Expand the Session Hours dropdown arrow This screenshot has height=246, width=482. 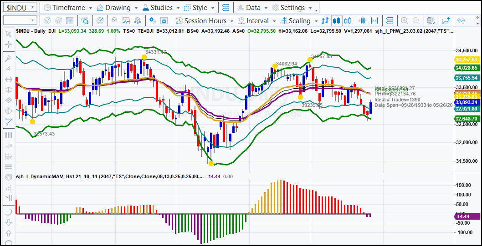point(232,21)
